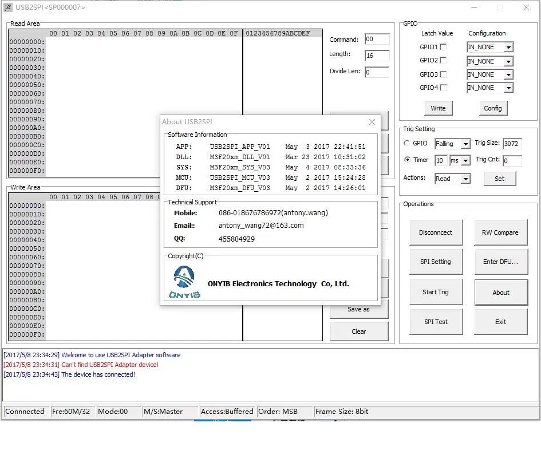Expand the Falling edge trigger dropdown
541x458 pixels.
465,144
